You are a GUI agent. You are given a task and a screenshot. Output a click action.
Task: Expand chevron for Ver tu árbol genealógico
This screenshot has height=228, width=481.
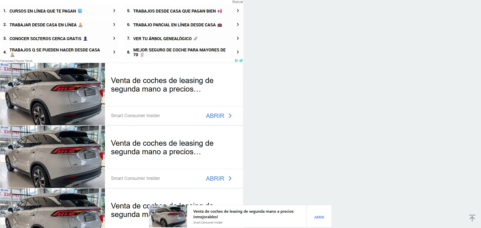[x=238, y=38]
